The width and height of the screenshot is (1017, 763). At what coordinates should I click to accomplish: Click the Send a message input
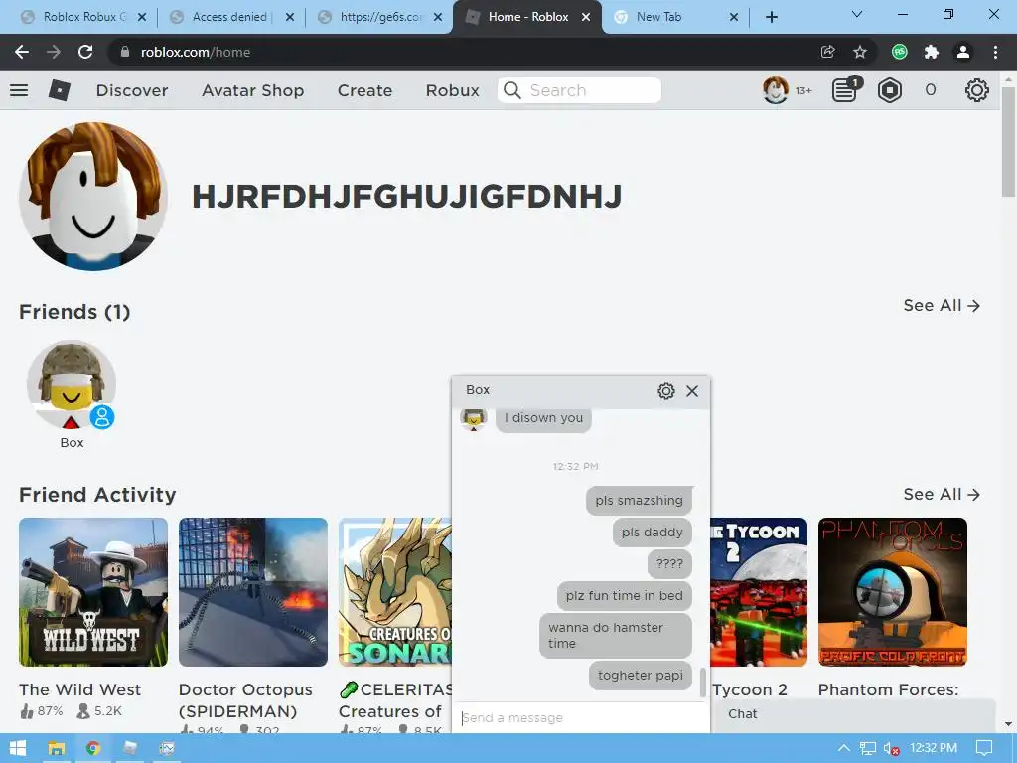pos(580,717)
